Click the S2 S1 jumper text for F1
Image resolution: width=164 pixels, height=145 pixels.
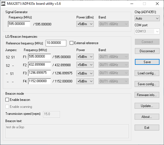[x=10, y=57]
